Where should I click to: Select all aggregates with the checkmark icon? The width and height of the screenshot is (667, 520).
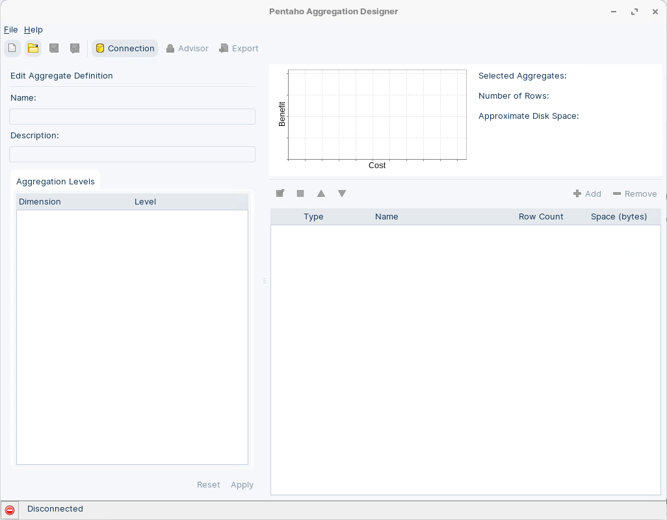[280, 193]
